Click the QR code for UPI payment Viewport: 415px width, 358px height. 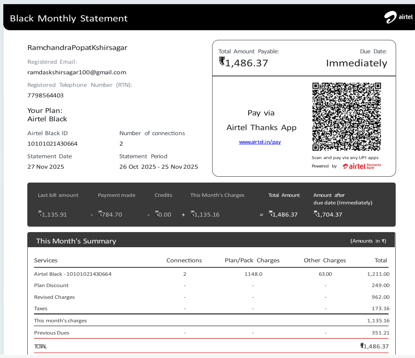point(347,117)
